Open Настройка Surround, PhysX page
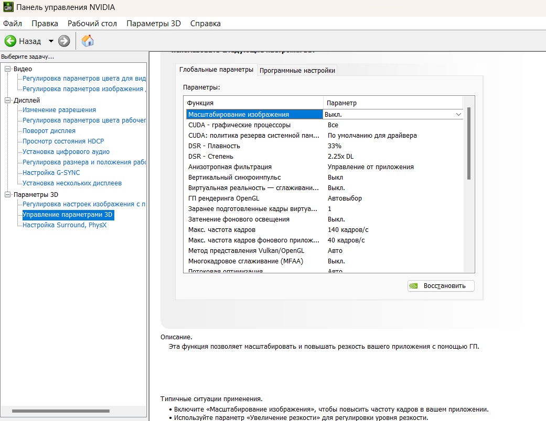The image size is (546, 421). (x=65, y=225)
